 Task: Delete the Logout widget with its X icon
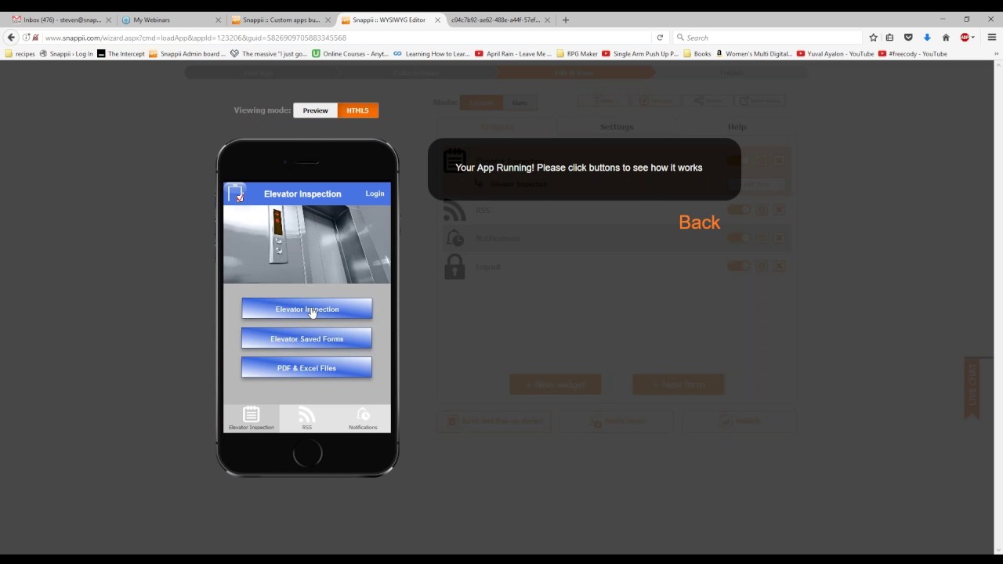pos(779,266)
